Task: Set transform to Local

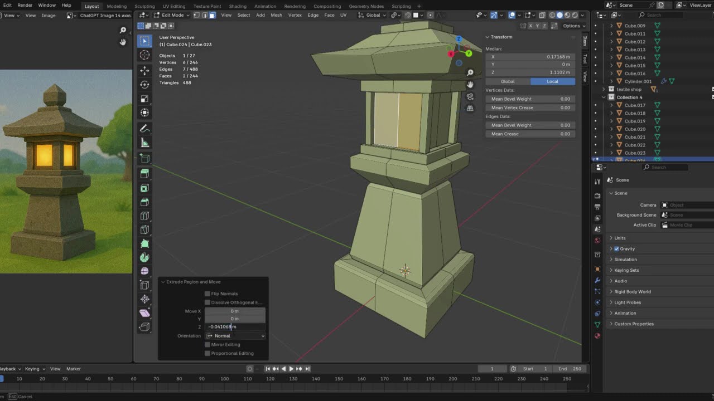Action: tap(552, 81)
